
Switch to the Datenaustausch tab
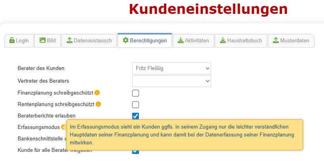[89, 41]
